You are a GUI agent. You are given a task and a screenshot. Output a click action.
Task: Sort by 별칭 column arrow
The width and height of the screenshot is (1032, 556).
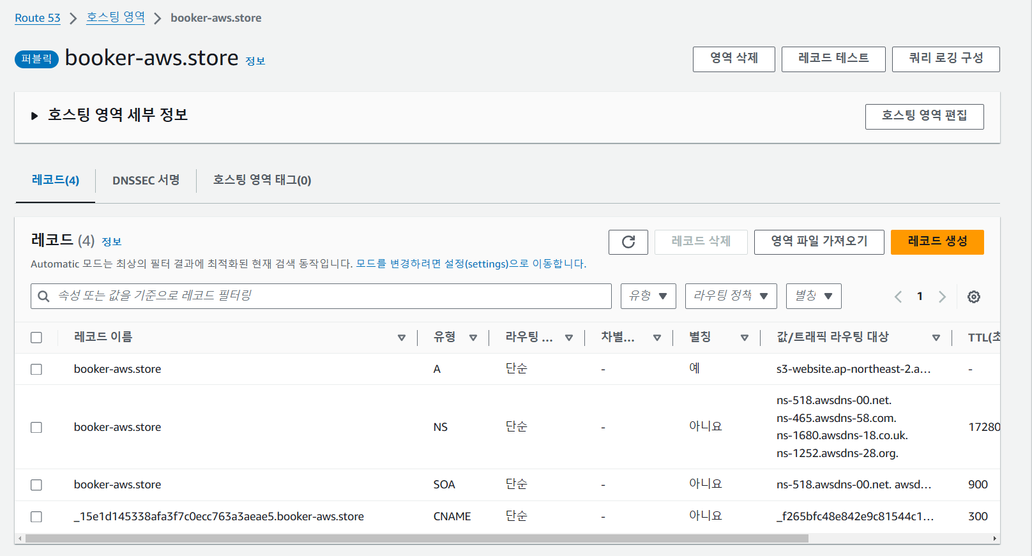(745, 338)
